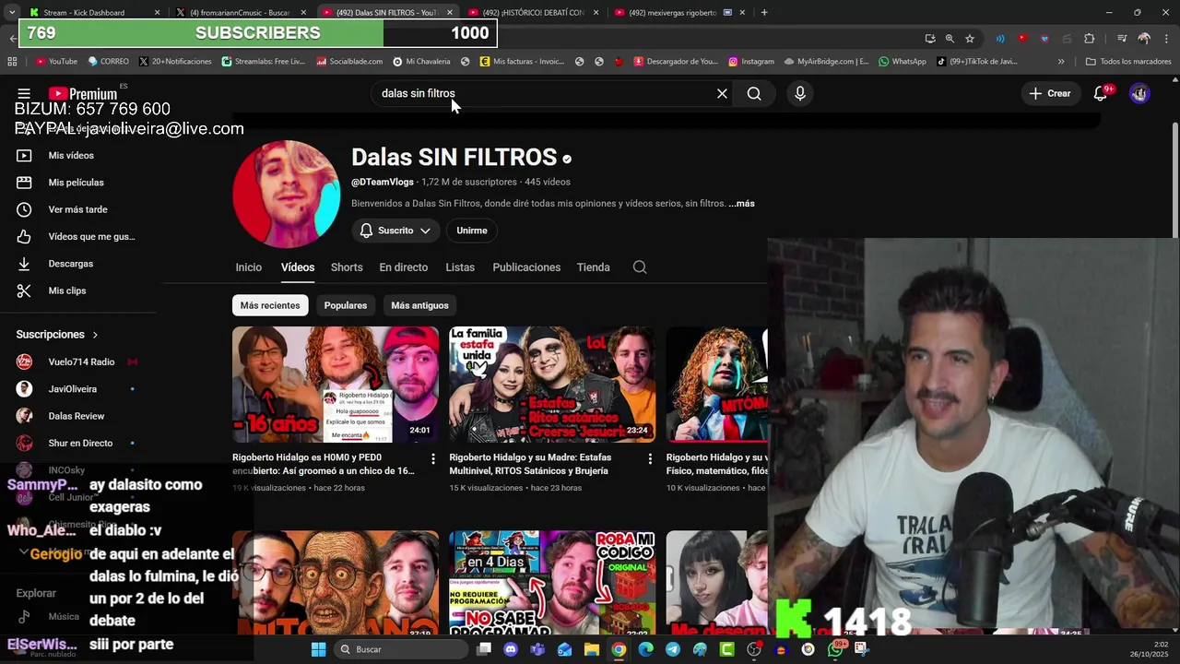Switch to the ariannCmusic X search tab

pos(243,13)
